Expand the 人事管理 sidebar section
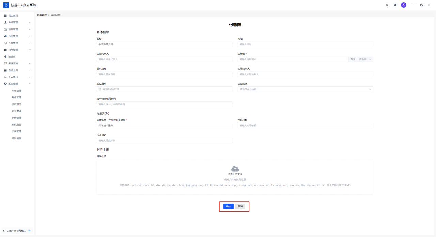This screenshot has width=436, height=237. click(17, 43)
